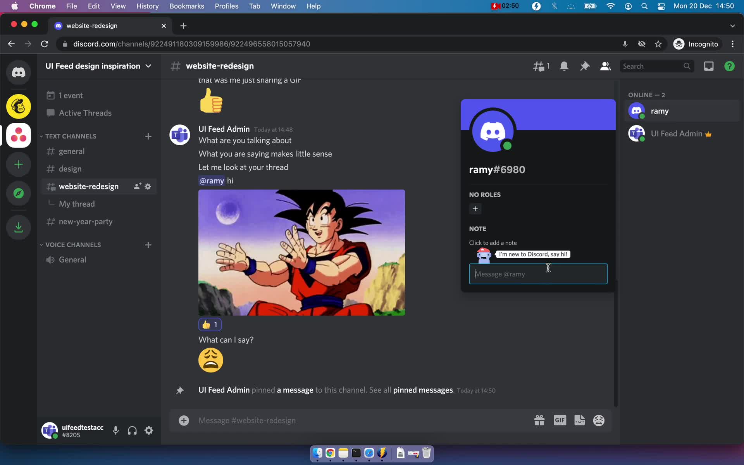Reload the page in Chrome
Viewport: 744px width, 465px height.
[45, 44]
